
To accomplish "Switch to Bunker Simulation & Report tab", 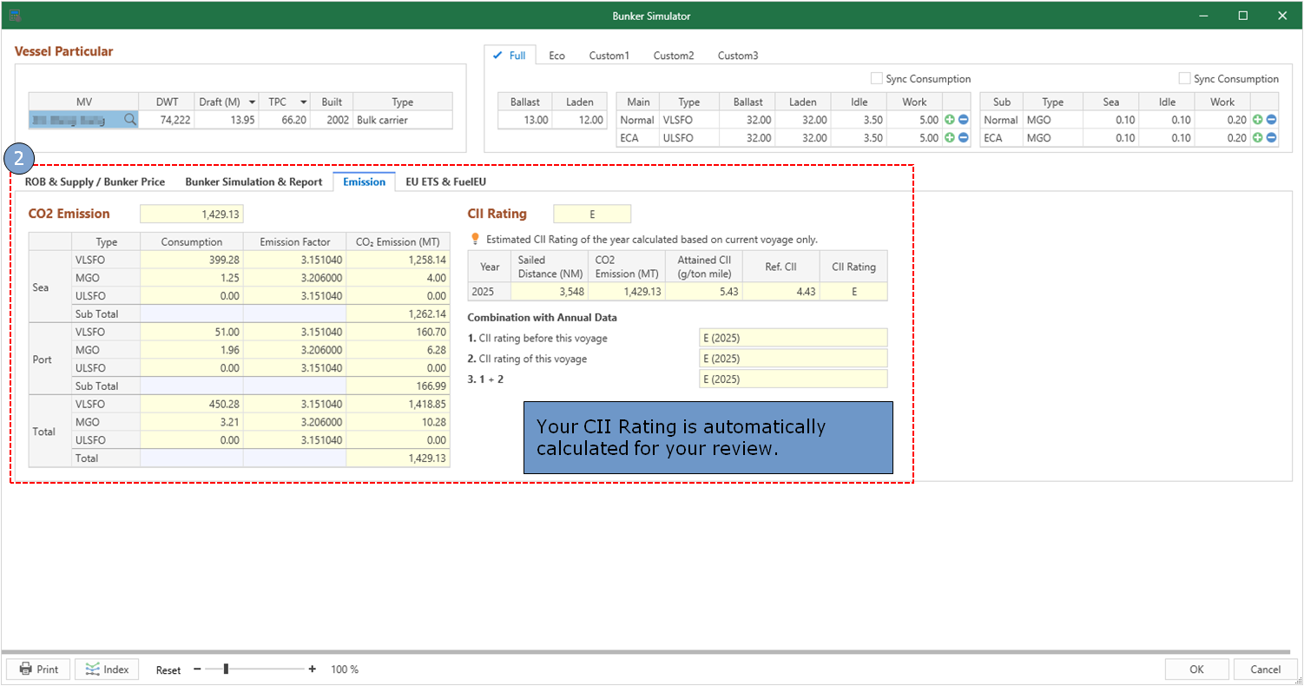I will click(254, 181).
